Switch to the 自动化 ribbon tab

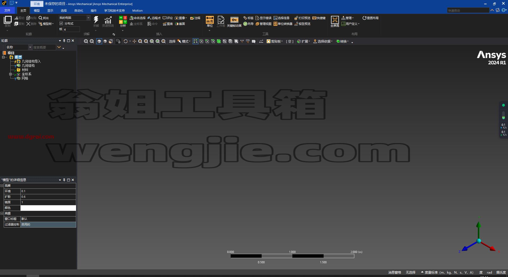click(x=79, y=11)
